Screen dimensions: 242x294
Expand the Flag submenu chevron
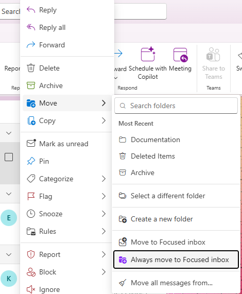click(x=103, y=196)
